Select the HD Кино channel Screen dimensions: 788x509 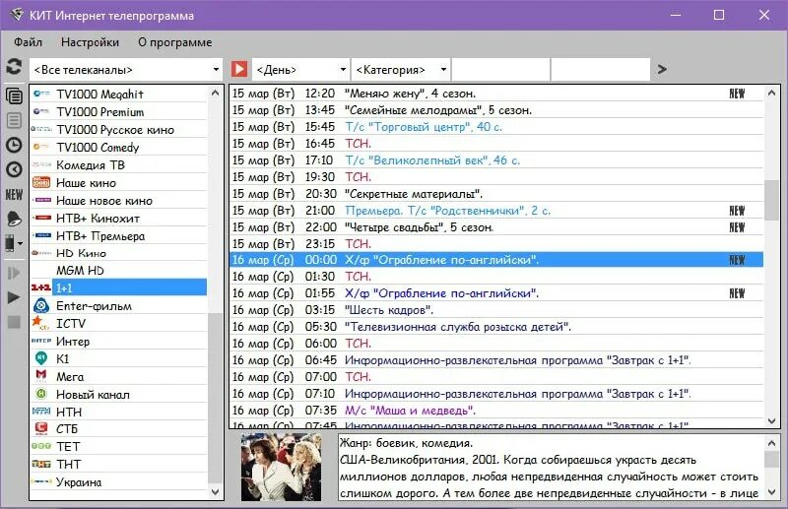click(118, 253)
